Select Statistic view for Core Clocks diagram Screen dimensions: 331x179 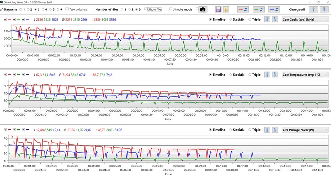(x=231, y=20)
